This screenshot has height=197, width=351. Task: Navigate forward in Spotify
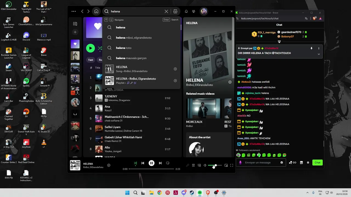(x=88, y=11)
